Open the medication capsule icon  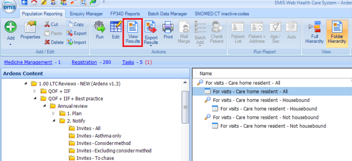point(73,3)
